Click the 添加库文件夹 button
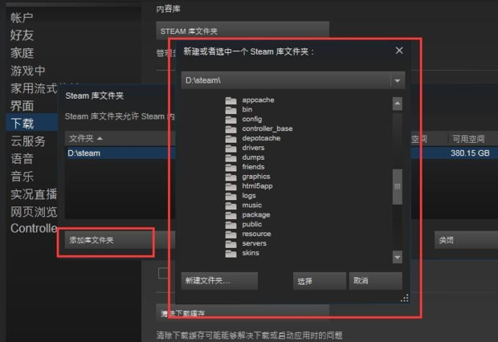The image size is (498, 342). click(108, 240)
